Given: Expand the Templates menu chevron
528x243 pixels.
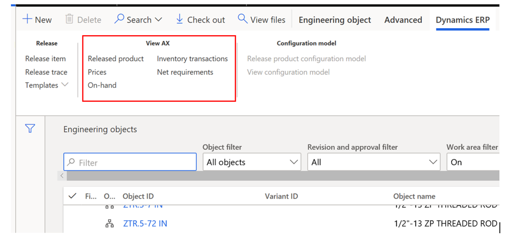Looking at the screenshot, I should (x=65, y=85).
